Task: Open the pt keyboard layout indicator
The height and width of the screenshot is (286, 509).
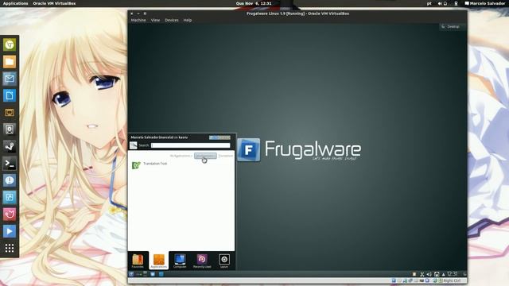Action: coord(429,3)
